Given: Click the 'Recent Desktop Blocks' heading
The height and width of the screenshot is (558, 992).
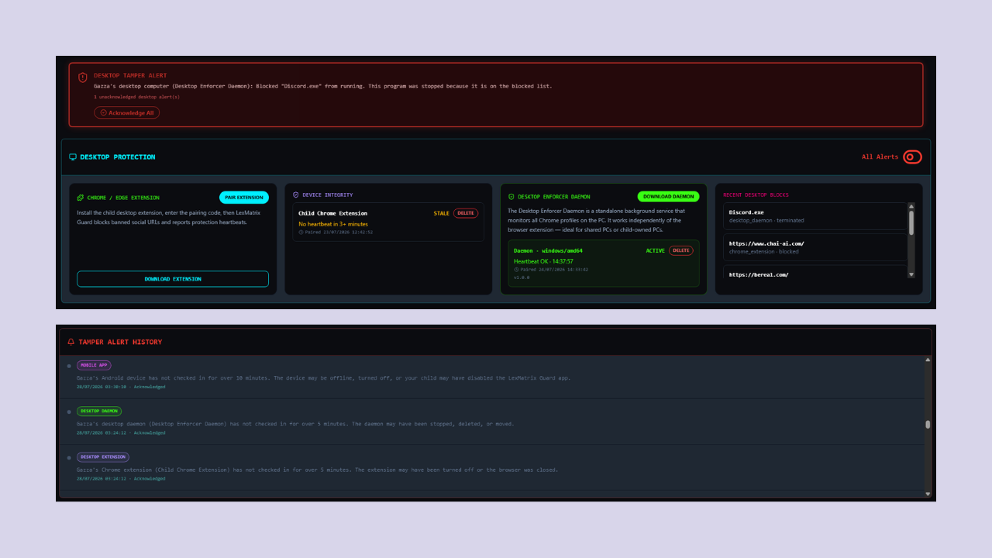Looking at the screenshot, I should tap(756, 195).
